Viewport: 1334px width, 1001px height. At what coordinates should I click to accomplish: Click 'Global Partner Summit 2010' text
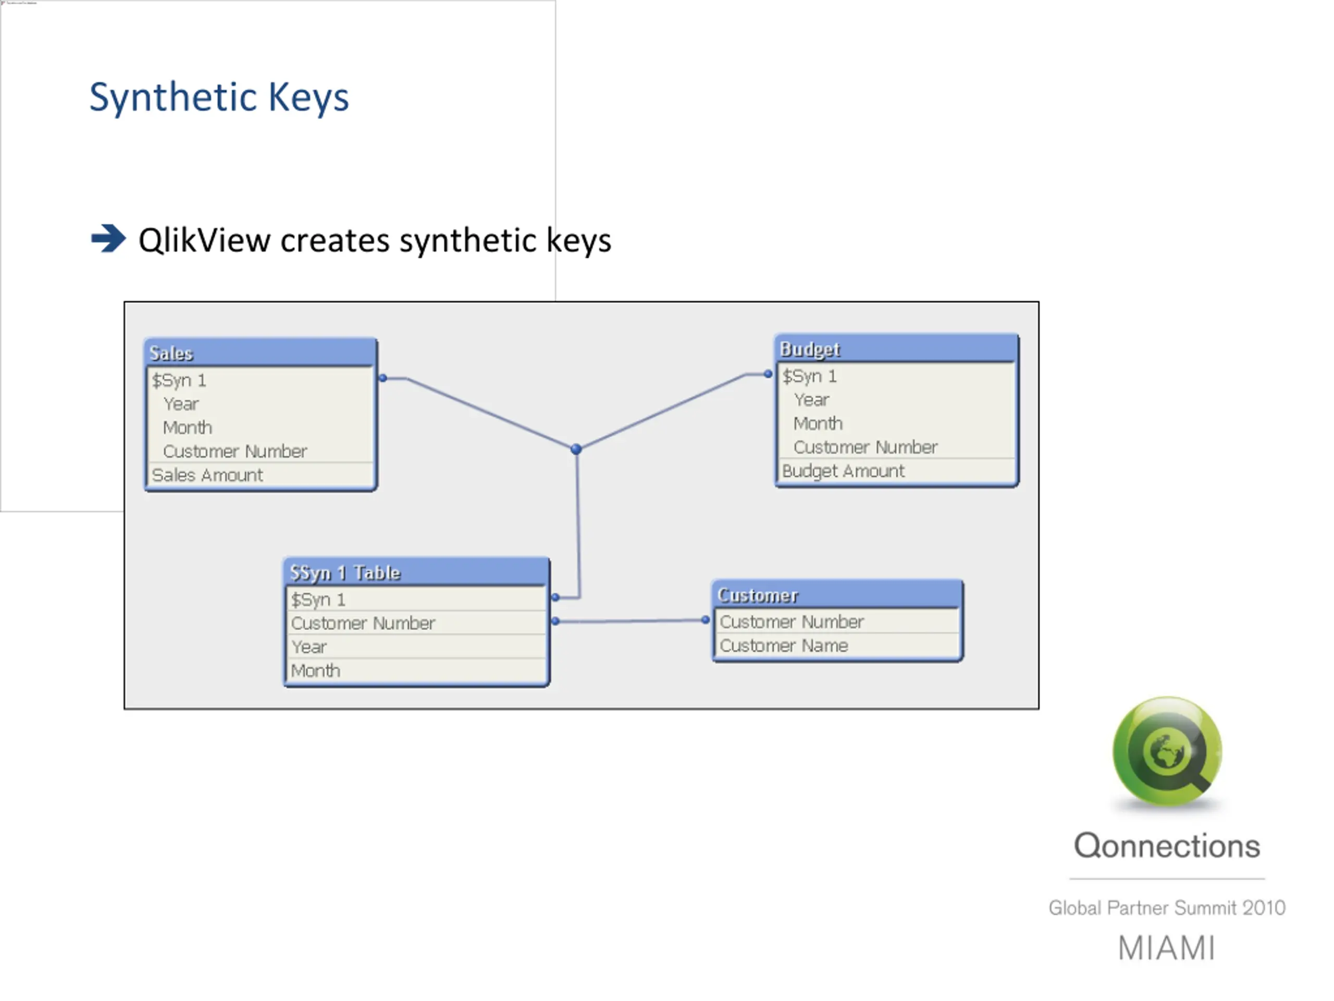point(1167,908)
